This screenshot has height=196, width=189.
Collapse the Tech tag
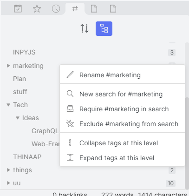pyautogui.click(x=8, y=105)
